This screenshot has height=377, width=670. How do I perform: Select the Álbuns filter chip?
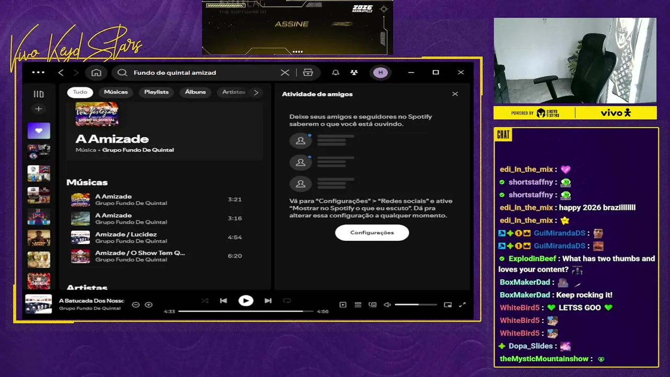click(x=195, y=92)
